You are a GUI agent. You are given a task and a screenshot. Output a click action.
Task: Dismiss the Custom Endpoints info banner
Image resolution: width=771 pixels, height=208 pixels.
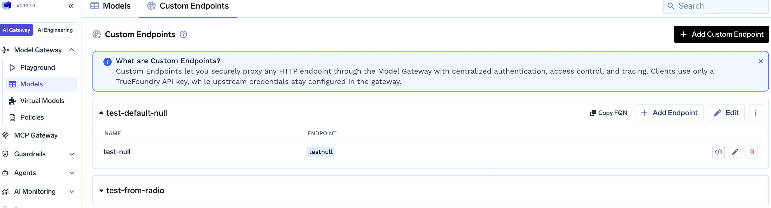[761, 61]
